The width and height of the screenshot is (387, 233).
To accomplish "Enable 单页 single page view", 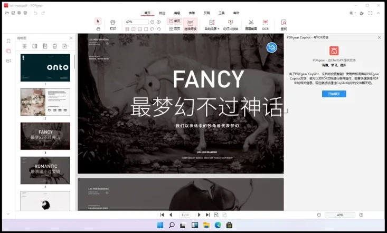I will coord(175,21).
